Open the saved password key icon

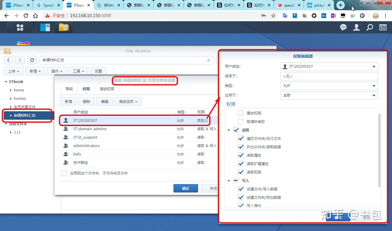[264, 16]
